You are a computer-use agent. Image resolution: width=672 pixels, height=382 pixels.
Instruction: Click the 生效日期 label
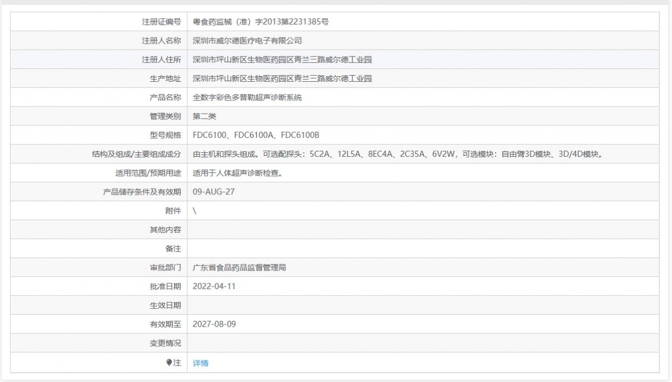coord(165,305)
